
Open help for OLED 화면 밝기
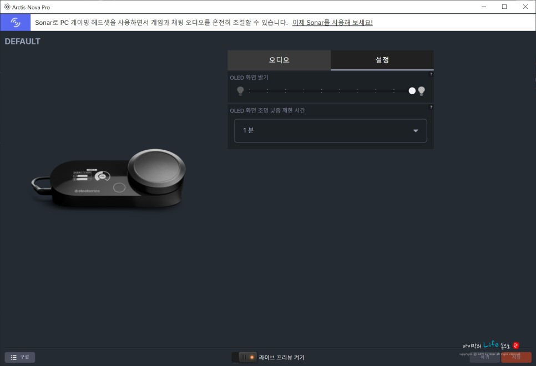point(431,74)
